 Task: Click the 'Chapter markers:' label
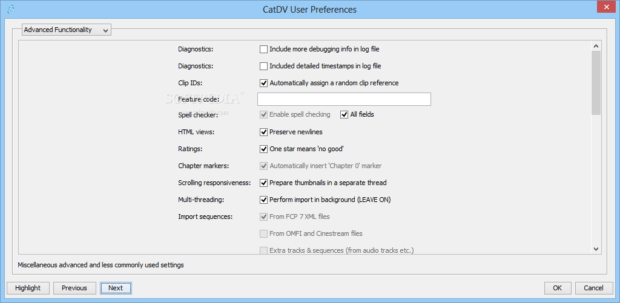coord(203,166)
